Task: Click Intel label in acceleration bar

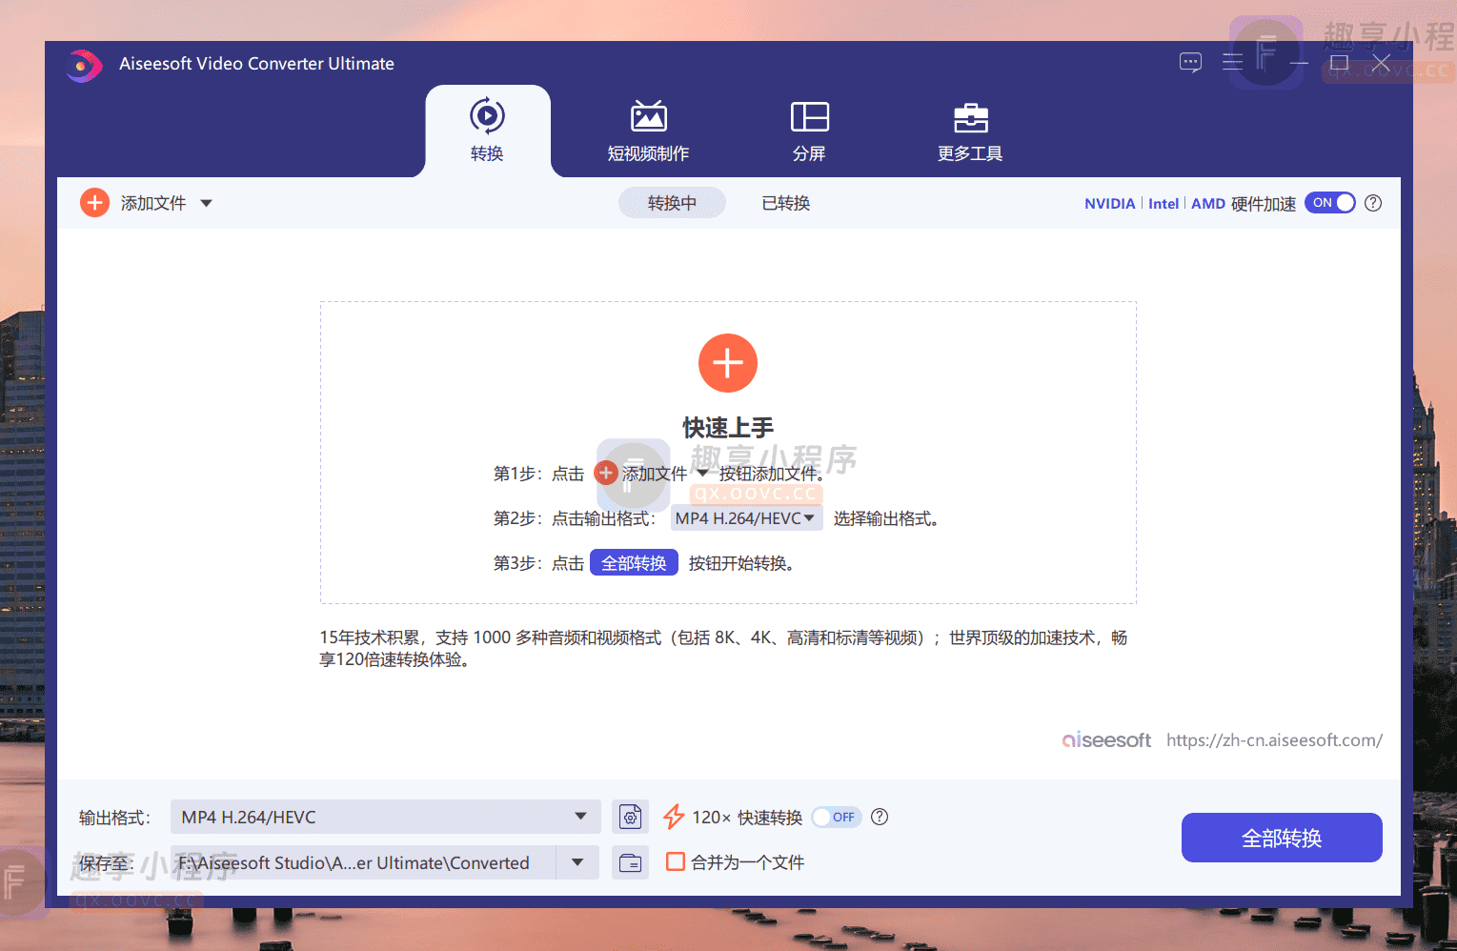Action: pyautogui.click(x=1164, y=203)
